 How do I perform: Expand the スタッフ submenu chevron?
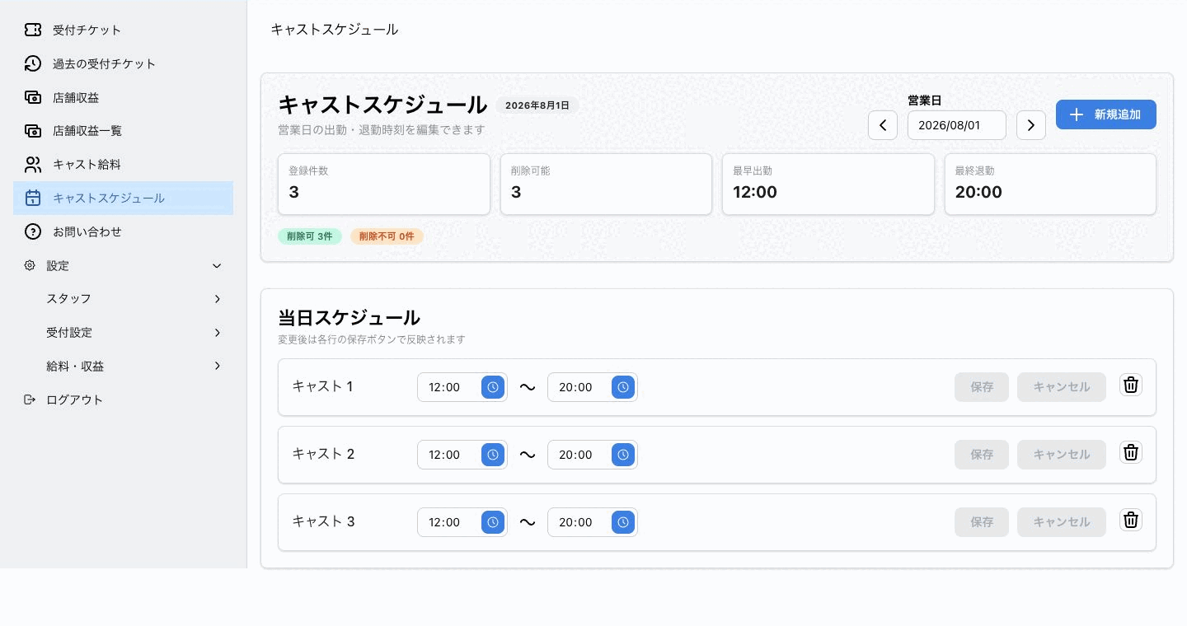[x=217, y=299]
